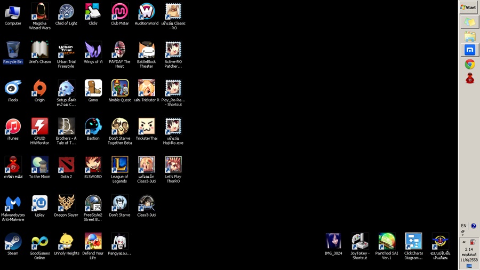Click the muted volume tray icon
Viewport: 480px width, 270px height.
click(x=473, y=242)
